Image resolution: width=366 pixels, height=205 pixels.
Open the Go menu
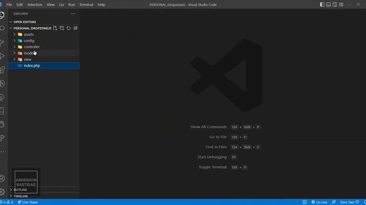click(x=61, y=5)
